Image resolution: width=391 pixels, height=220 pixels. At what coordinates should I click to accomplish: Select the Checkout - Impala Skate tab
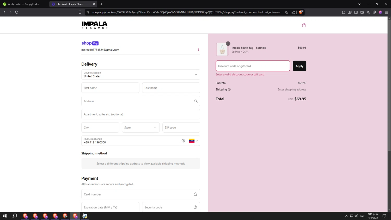pos(73,4)
